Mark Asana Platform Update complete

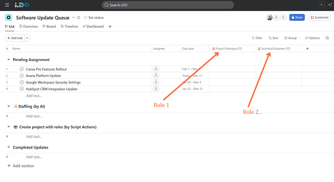click(21, 76)
